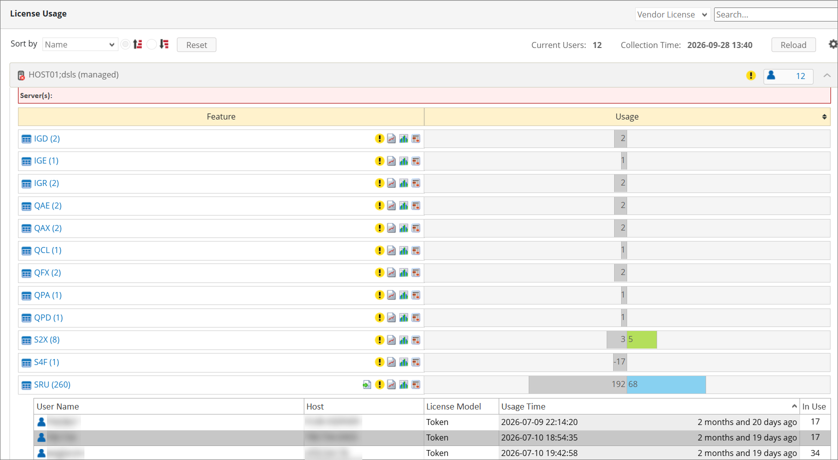Click the Feature column header
Image resolution: width=838 pixels, height=460 pixels.
coord(221,116)
